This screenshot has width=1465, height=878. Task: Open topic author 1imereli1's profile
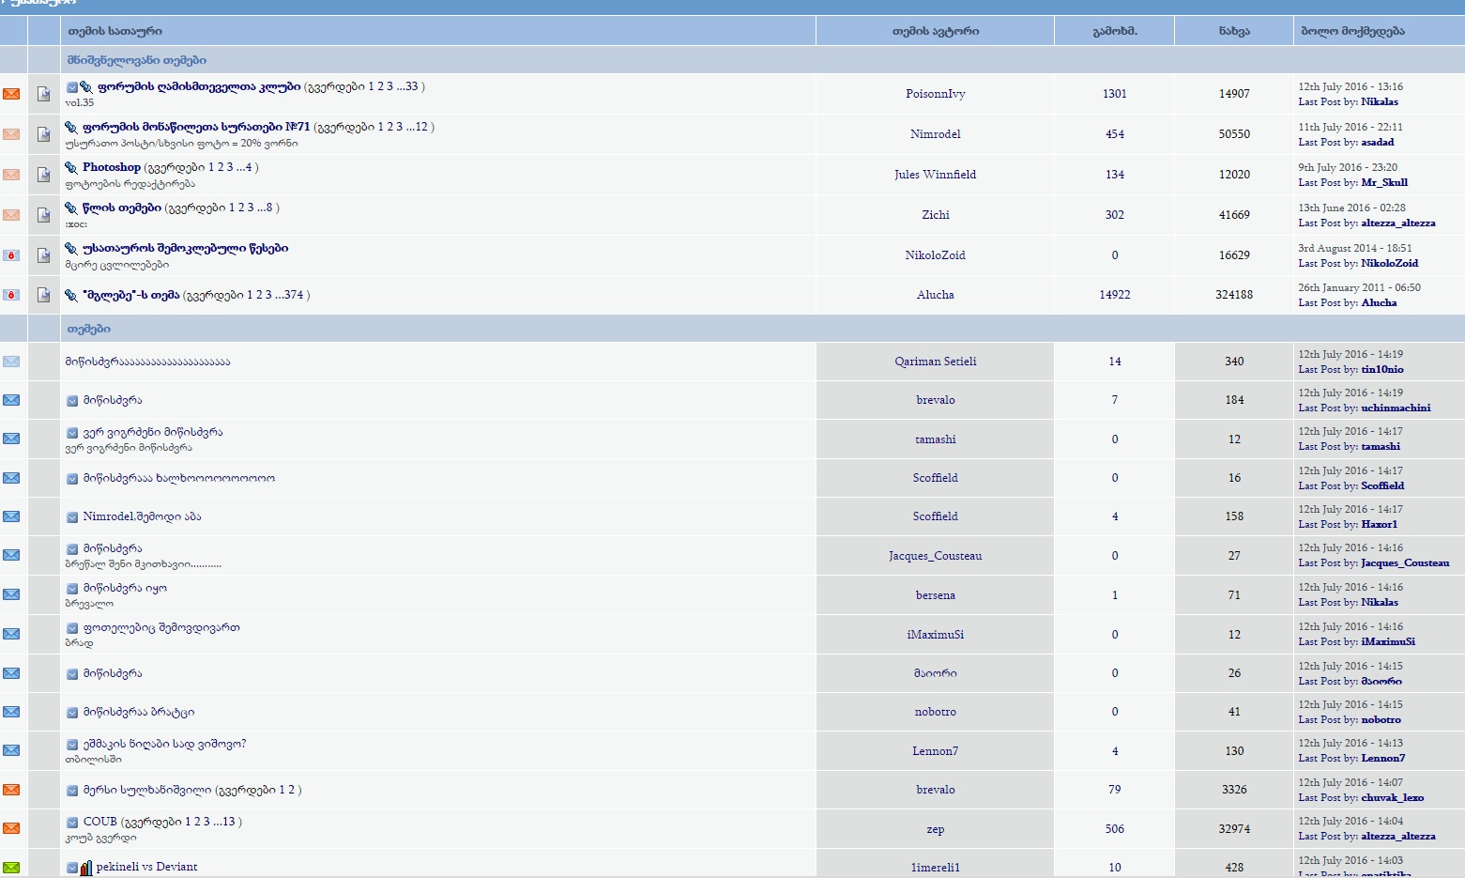[x=936, y=868]
